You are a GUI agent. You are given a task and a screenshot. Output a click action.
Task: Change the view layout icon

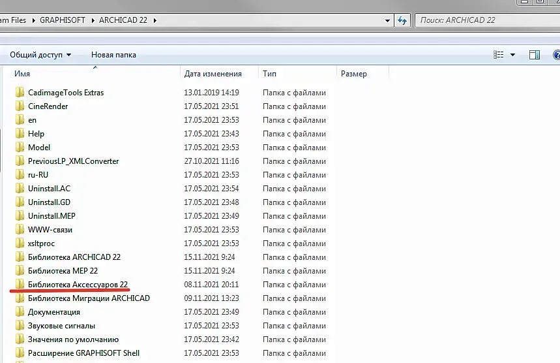(x=499, y=55)
